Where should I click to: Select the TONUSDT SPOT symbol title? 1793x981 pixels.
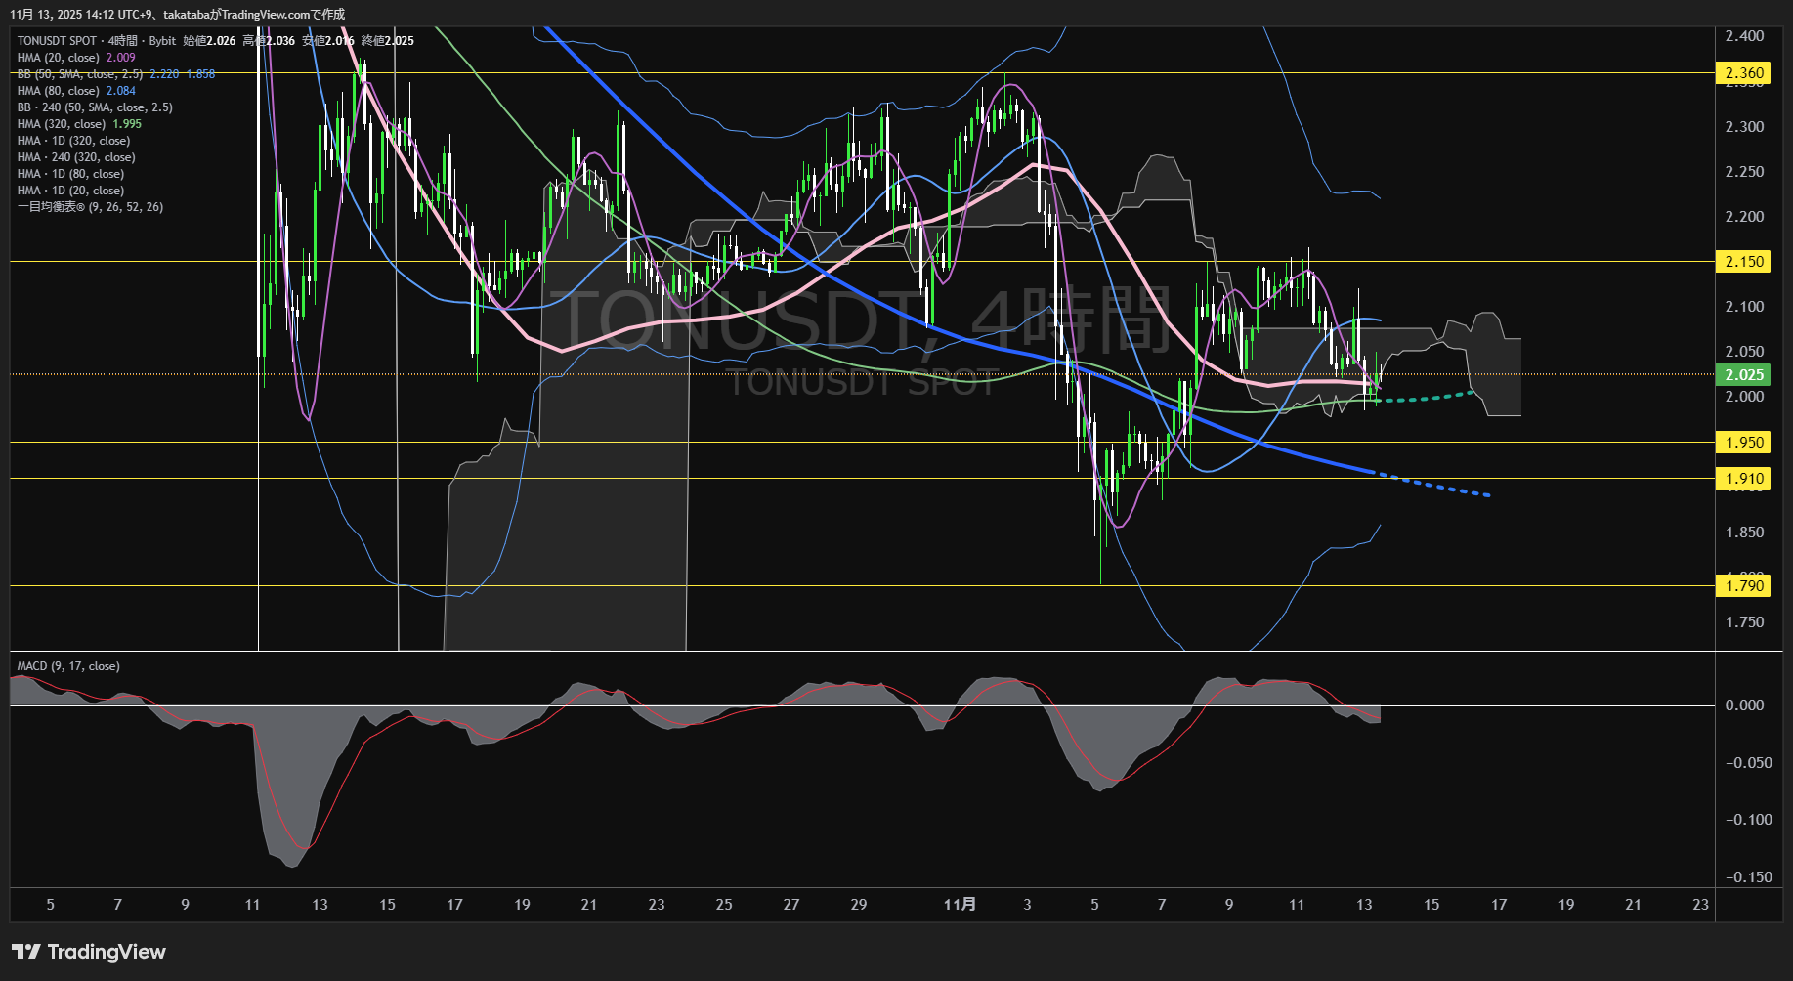tap(57, 41)
